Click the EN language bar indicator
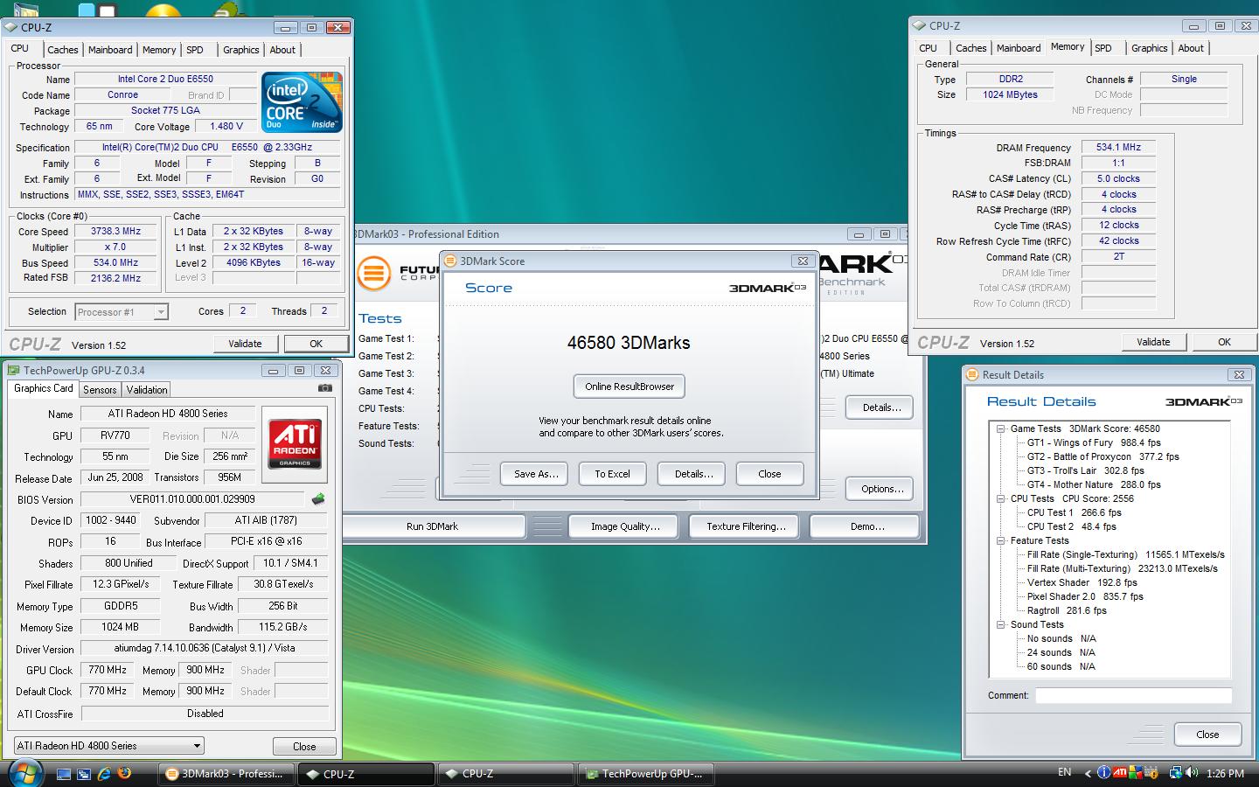1259x787 pixels. [1064, 772]
